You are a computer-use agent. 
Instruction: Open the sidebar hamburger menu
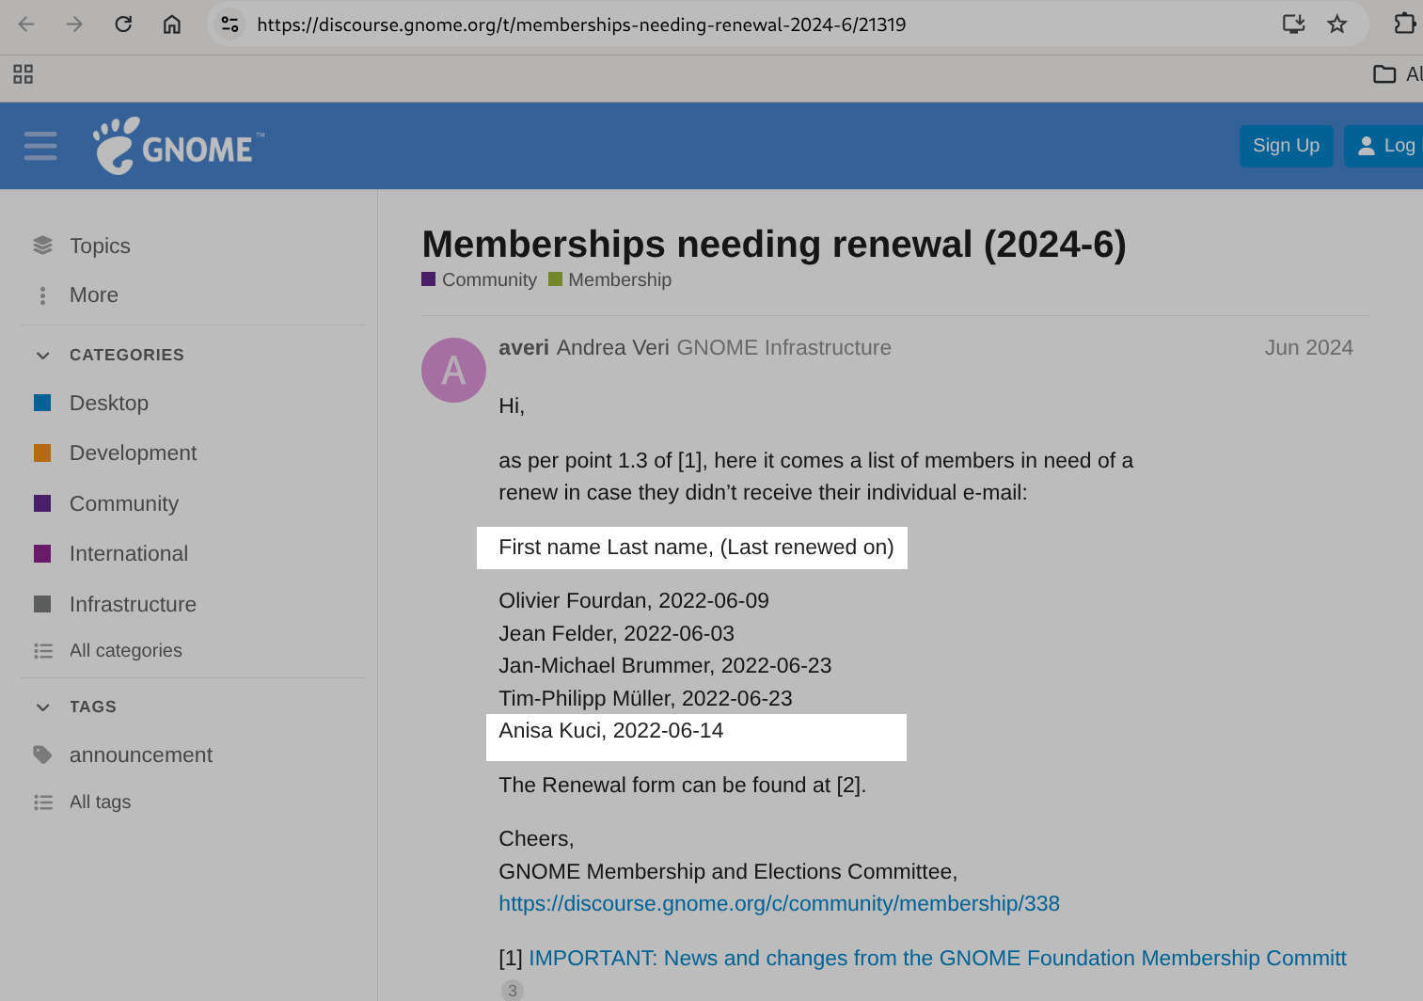(x=40, y=146)
